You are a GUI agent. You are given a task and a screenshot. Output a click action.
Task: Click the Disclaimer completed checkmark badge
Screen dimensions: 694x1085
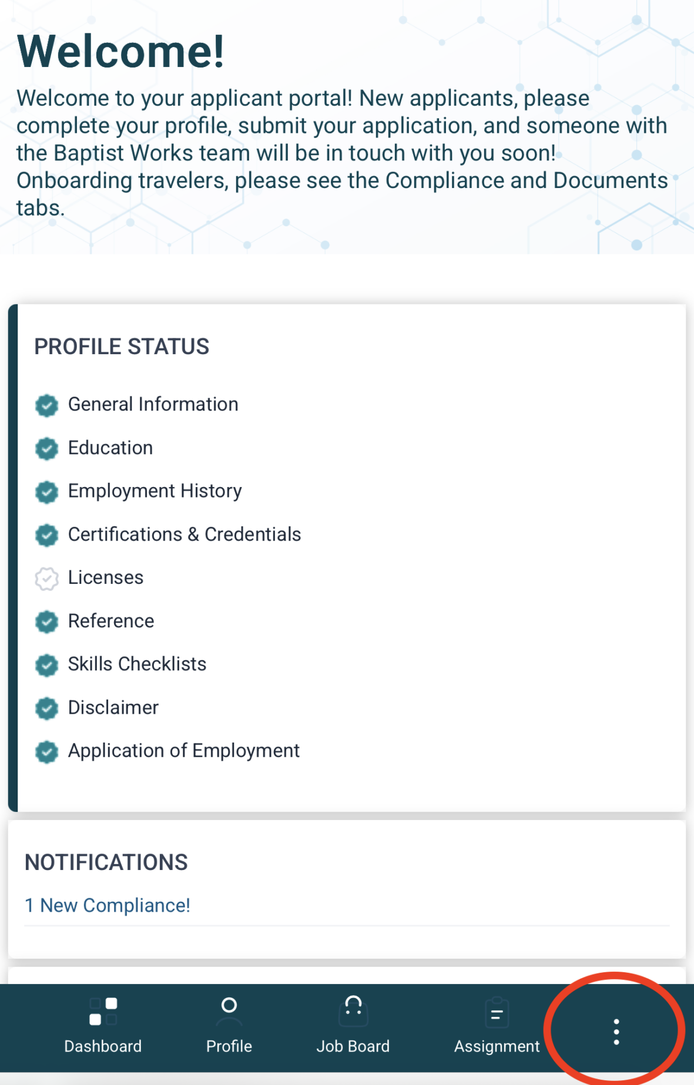(x=47, y=708)
